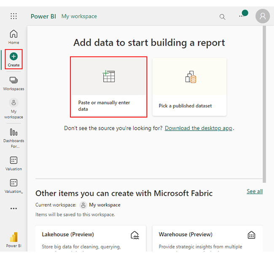This screenshot has width=274, height=258.
Task: Select the Lakehouse (Preview) card
Action: 91,239
